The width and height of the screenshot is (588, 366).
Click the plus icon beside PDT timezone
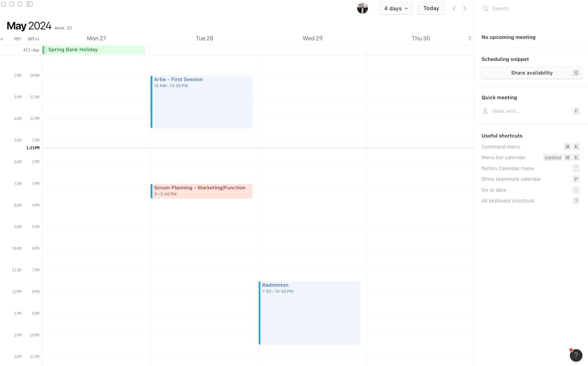pyautogui.click(x=2, y=39)
